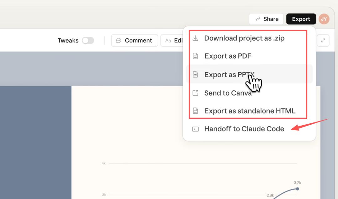Choose Handoff to Claude Code
This screenshot has width=338, height=199.
click(244, 129)
